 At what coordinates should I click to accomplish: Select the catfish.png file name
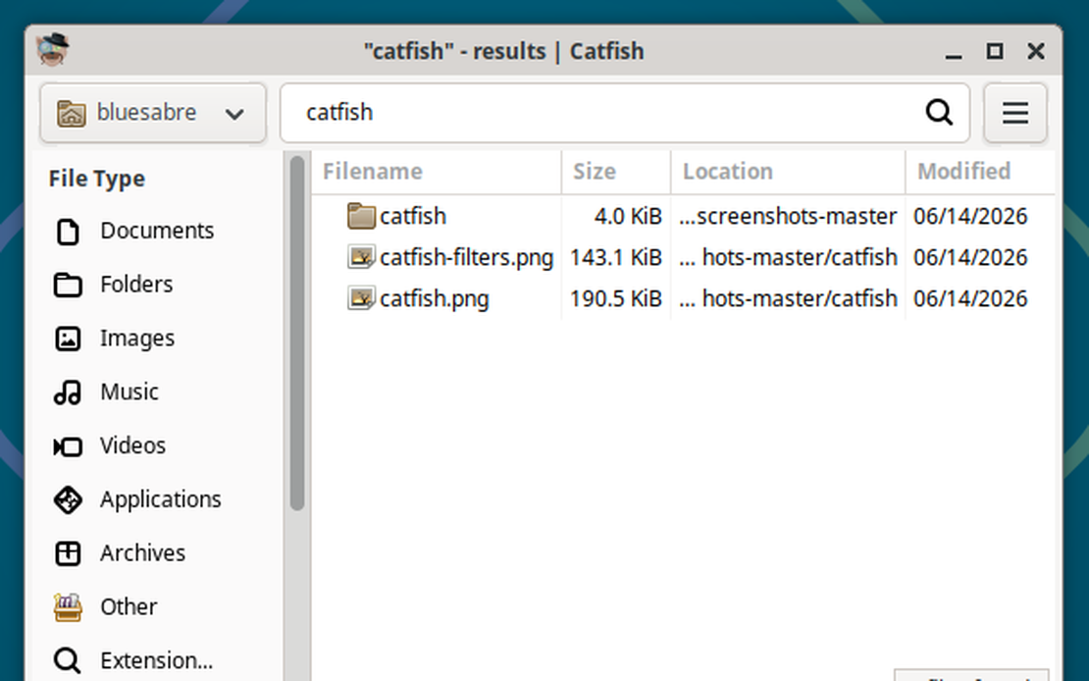(x=434, y=299)
